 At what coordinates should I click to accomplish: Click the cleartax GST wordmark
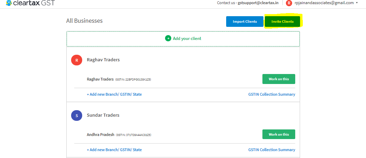[34, 3]
